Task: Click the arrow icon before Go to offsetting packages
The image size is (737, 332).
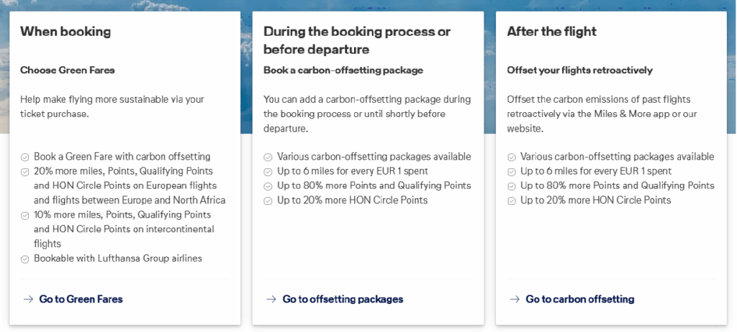Action: coord(271,299)
